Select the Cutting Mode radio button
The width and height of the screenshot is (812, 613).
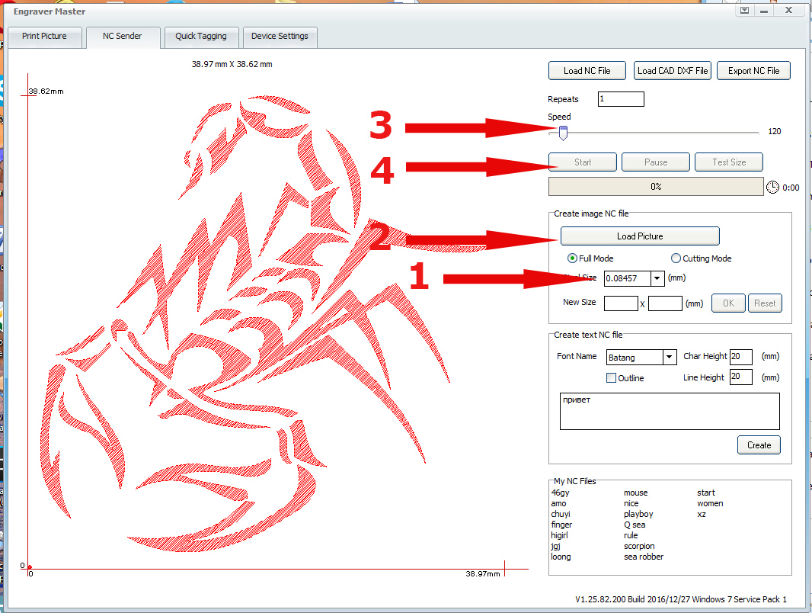point(676,258)
